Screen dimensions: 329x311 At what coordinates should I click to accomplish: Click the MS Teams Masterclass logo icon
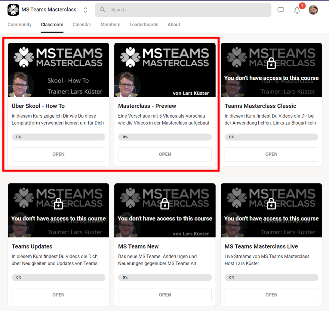(13, 10)
